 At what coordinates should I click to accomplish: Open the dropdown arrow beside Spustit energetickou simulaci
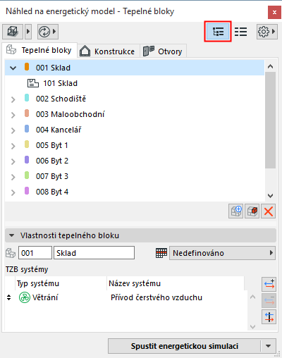coord(269,346)
